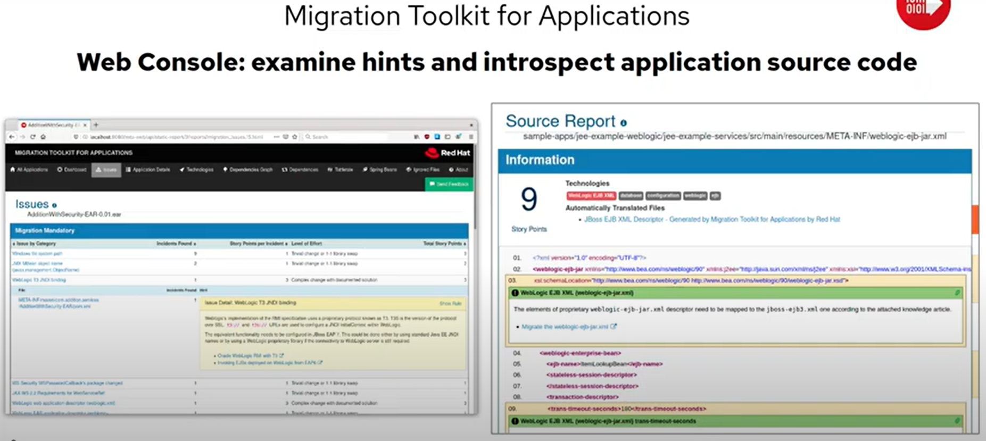The width and height of the screenshot is (986, 441).
Task: Open a new browser tab with plus icon
Action: (x=96, y=125)
